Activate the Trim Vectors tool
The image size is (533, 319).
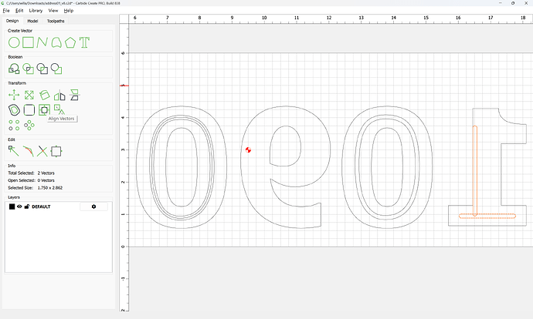coord(42,151)
